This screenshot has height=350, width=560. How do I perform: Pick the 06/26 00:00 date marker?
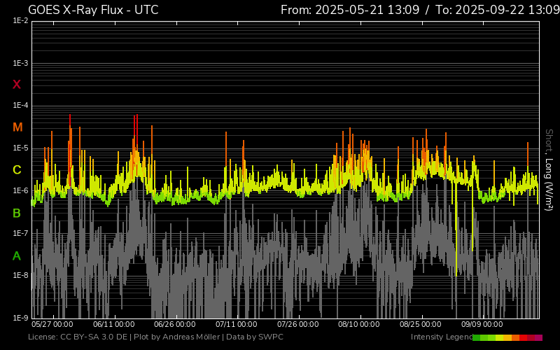coord(175,325)
